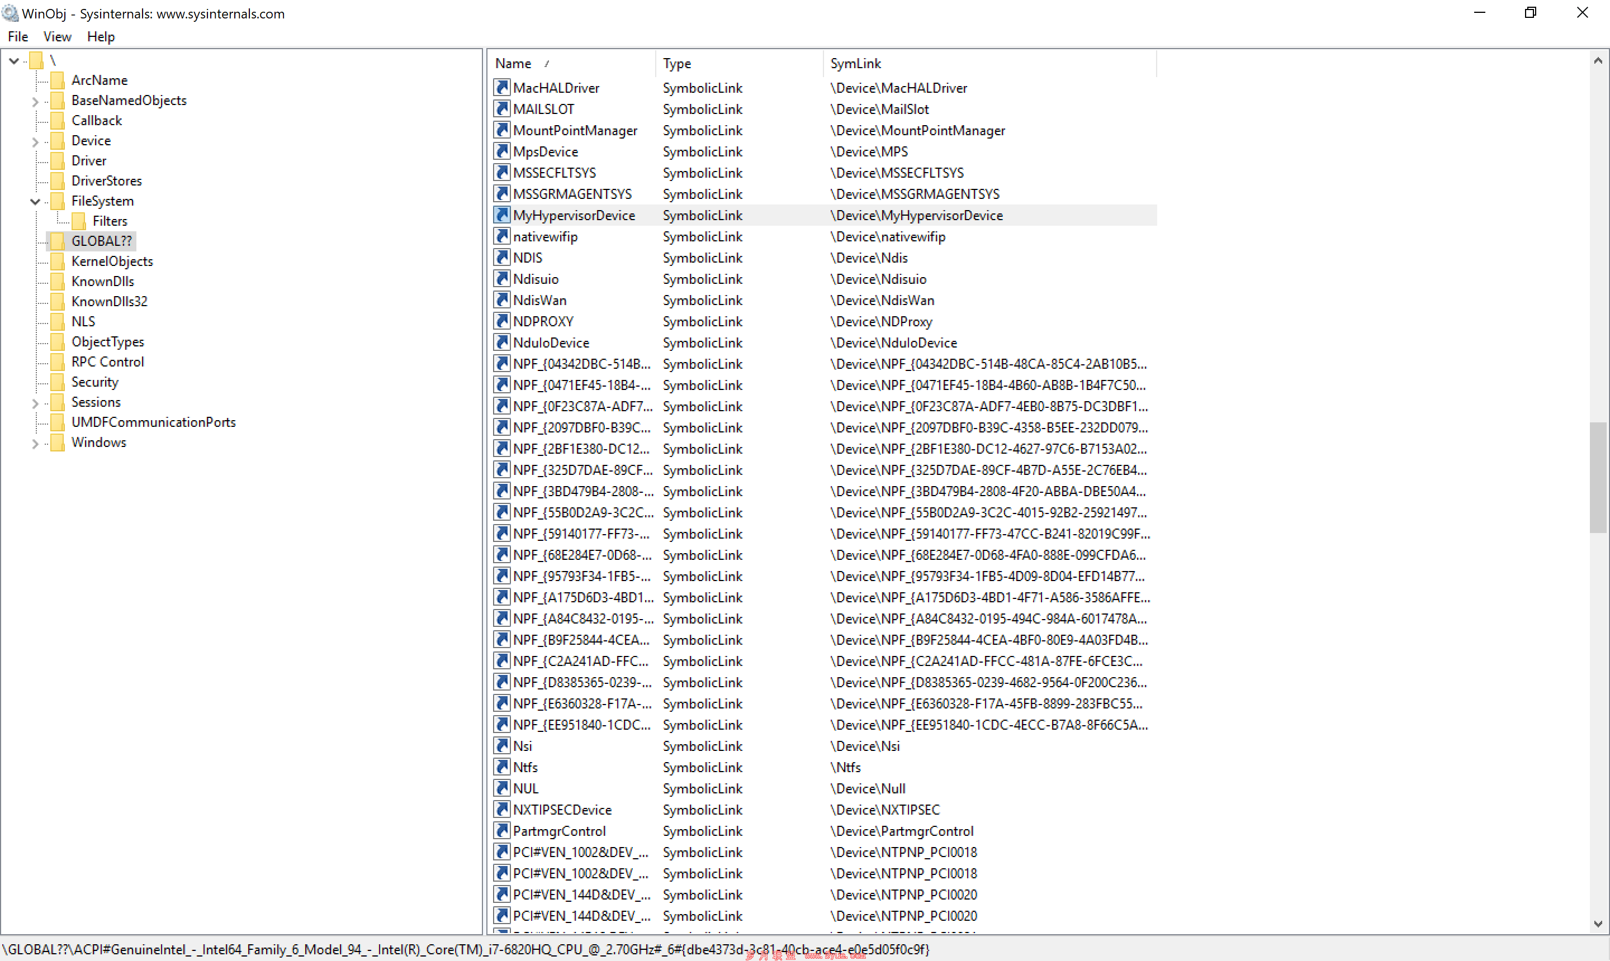Expand the Device tree node
The width and height of the screenshot is (1610, 961).
(35, 141)
